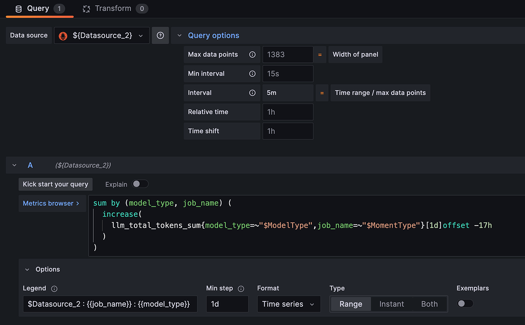Click the data source help question-mark icon
The image size is (525, 325).
(x=160, y=35)
